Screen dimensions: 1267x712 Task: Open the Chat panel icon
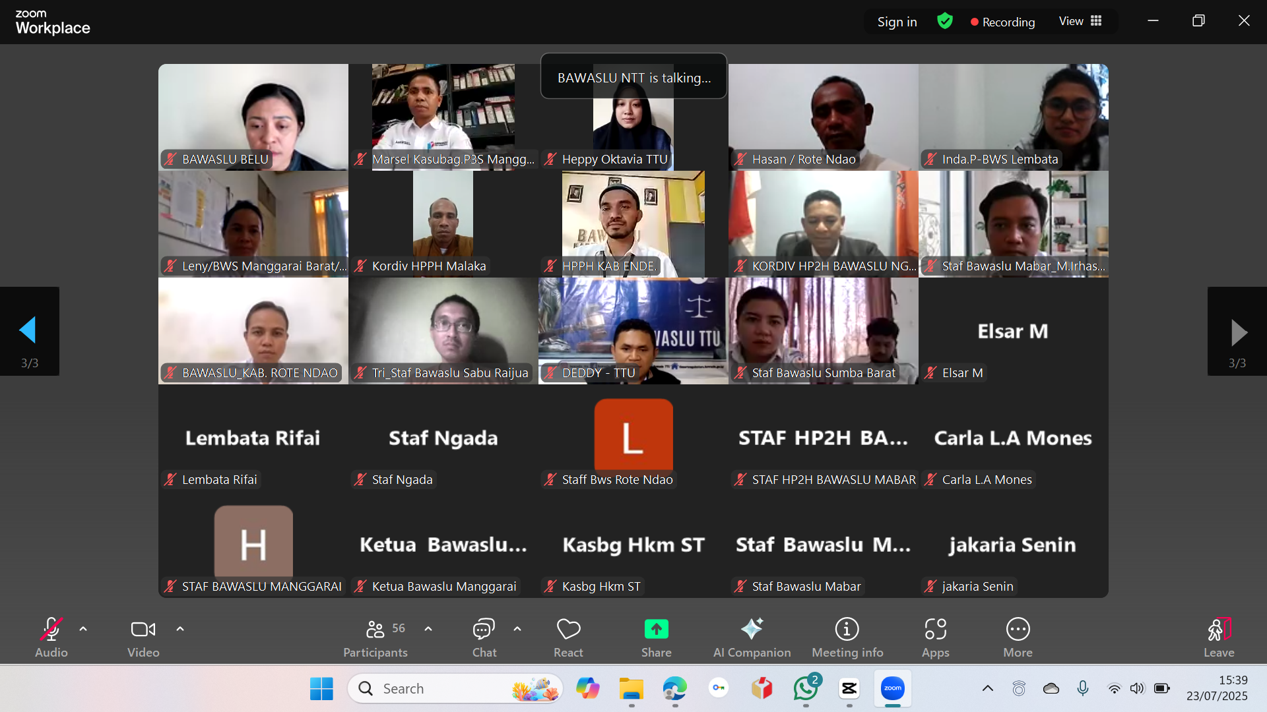pyautogui.click(x=484, y=630)
